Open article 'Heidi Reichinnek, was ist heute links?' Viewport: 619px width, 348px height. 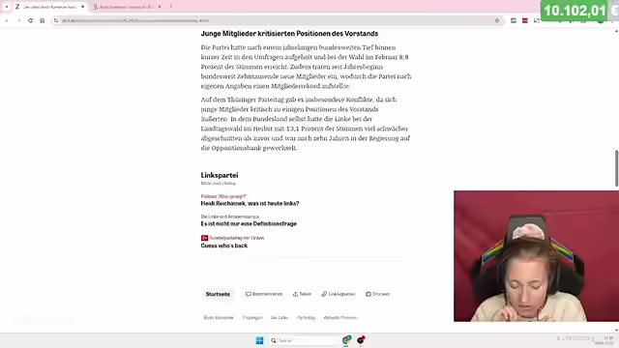tap(250, 204)
